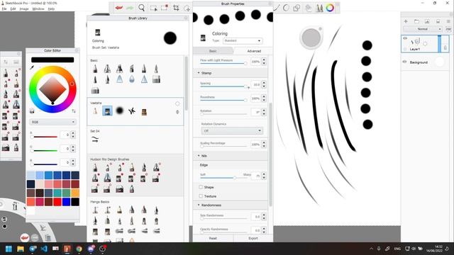Image resolution: width=454 pixels, height=255 pixels.
Task: Click the add image layer icon
Action: (427, 21)
